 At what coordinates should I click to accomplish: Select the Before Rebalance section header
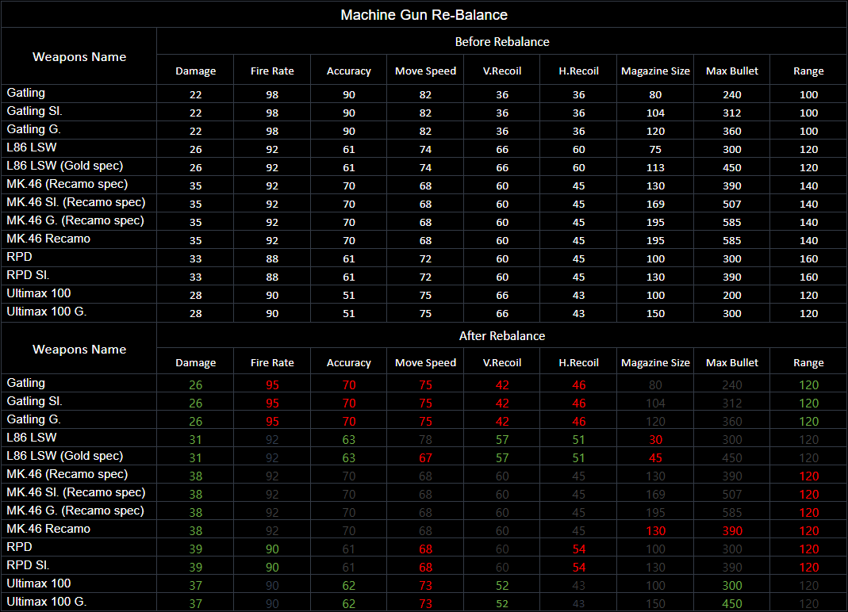pyautogui.click(x=501, y=42)
